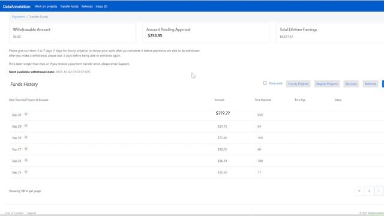Click the Withdrawable Amount card title
The height and width of the screenshot is (216, 384).
[31, 29]
